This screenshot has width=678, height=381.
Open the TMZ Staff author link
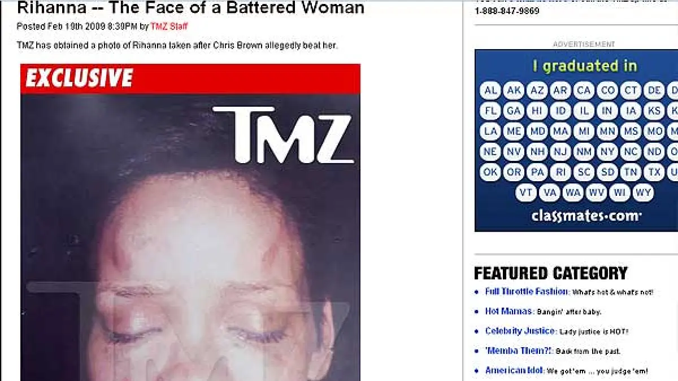click(169, 27)
